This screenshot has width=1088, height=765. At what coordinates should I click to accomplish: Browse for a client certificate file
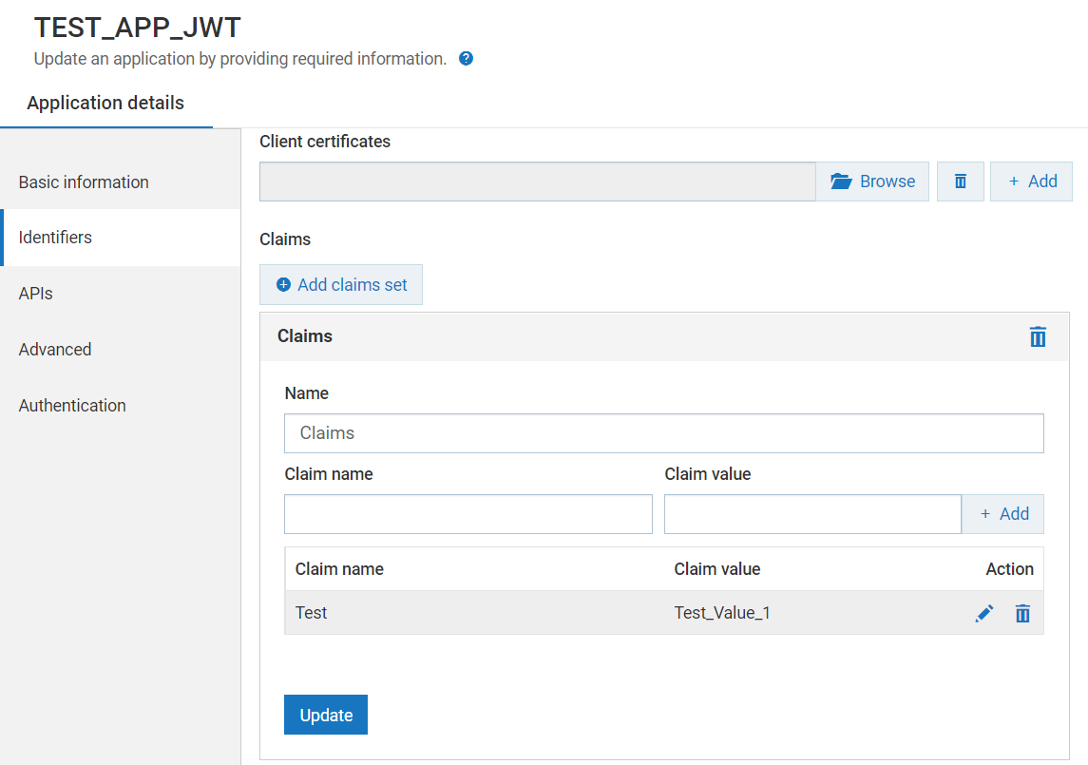(872, 182)
